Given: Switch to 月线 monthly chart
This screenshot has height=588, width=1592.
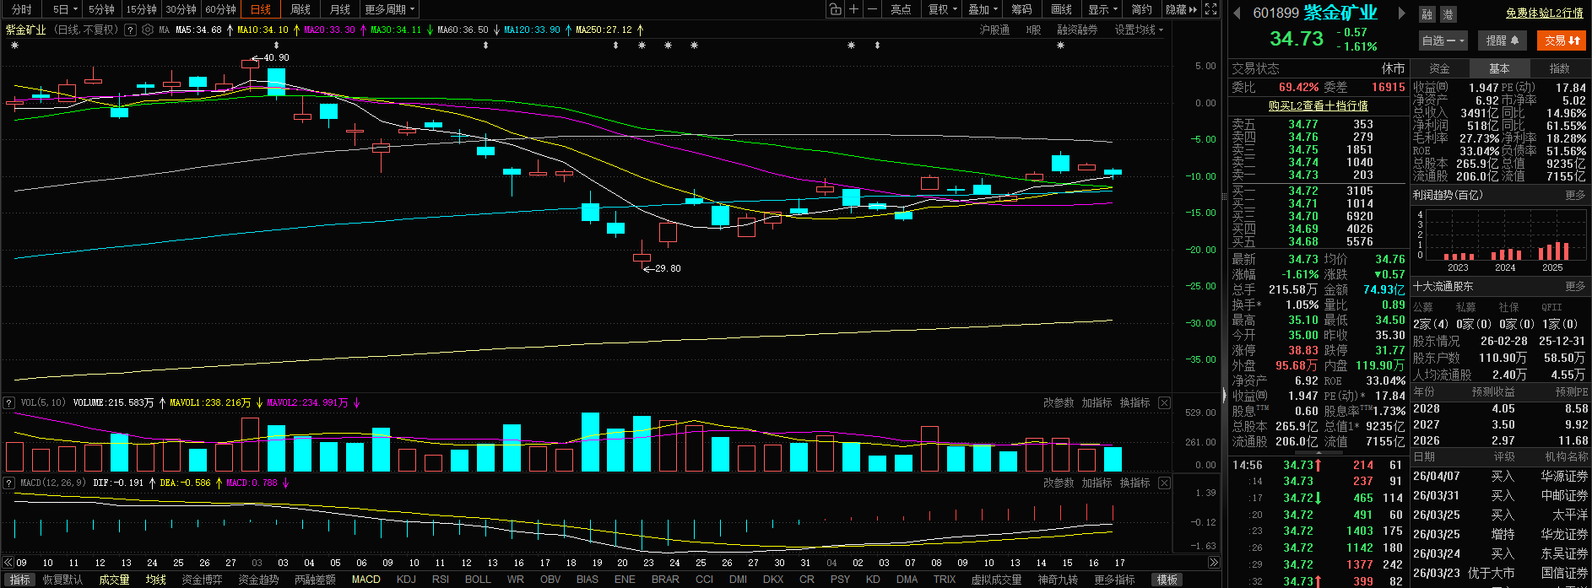Looking at the screenshot, I should tap(340, 9).
